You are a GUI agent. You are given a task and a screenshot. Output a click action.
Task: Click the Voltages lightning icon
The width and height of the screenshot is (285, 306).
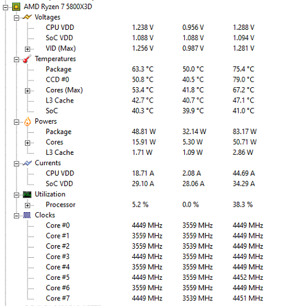pos(27,17)
